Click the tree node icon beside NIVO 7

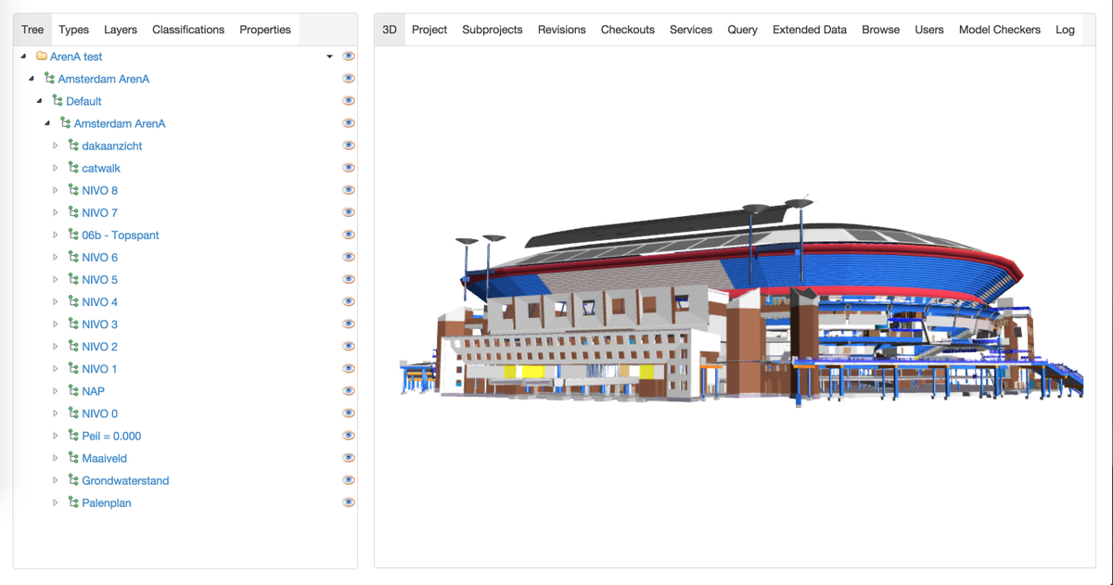coord(73,212)
